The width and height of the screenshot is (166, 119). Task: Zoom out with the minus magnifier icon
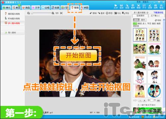point(29,13)
